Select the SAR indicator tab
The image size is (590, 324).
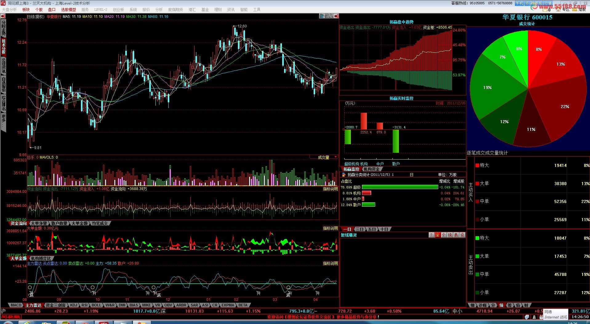194,305
